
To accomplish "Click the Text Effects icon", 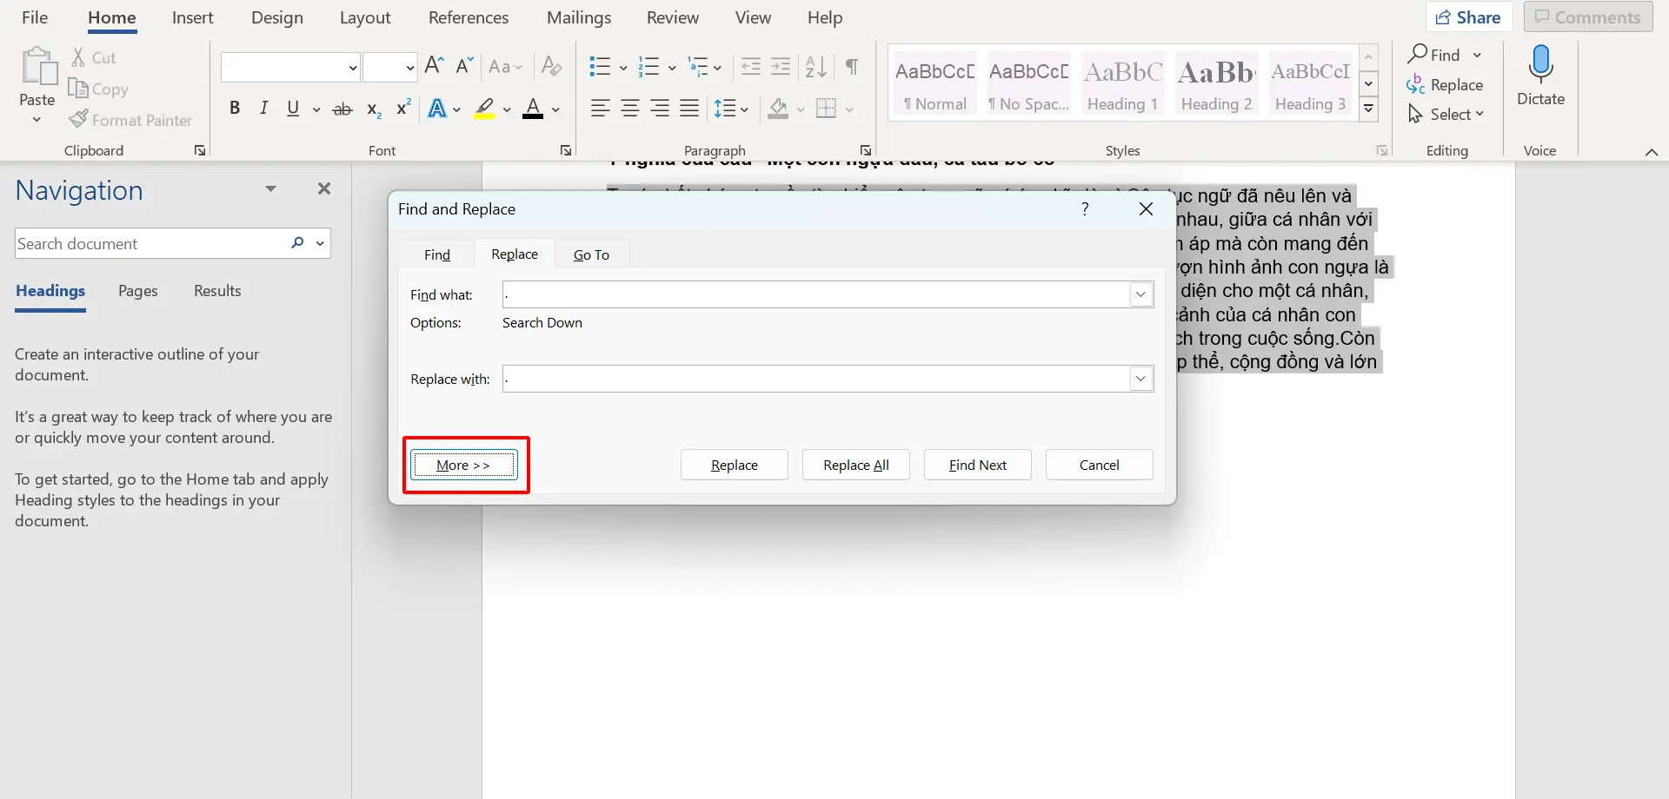I will point(437,109).
